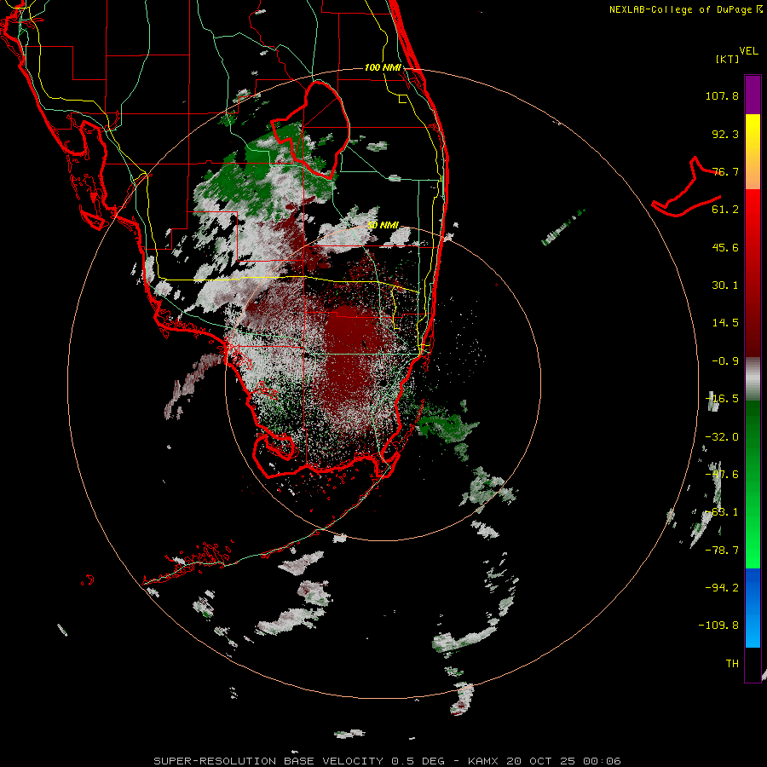The image size is (767, 767).
Task: Click the 14.5 velocity scale label
Action: pos(725,323)
